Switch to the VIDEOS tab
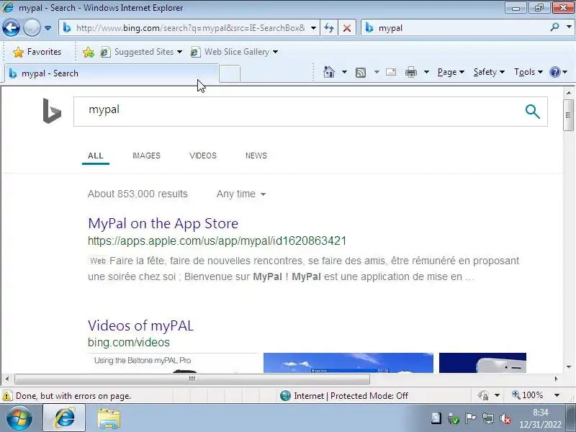The height and width of the screenshot is (432, 576). pos(203,156)
